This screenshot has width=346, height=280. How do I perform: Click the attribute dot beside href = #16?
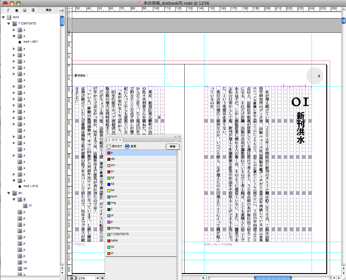tap(20, 186)
